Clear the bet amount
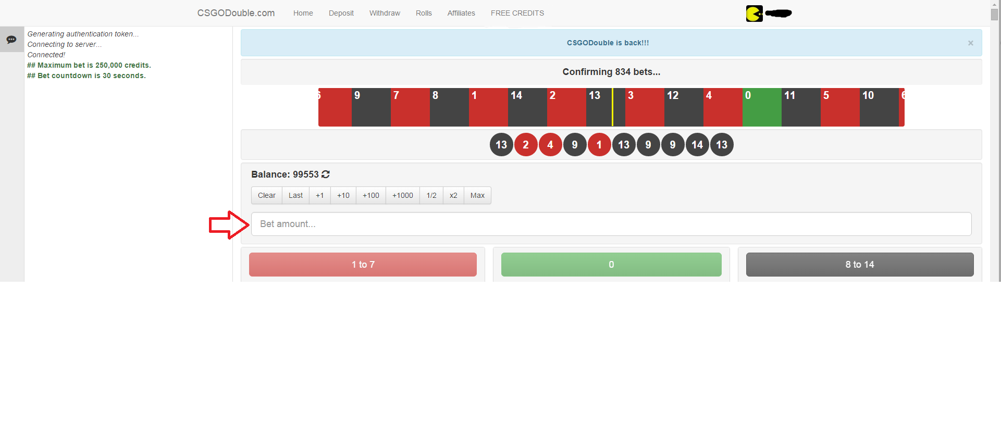The height and width of the screenshot is (425, 1001). coord(267,195)
